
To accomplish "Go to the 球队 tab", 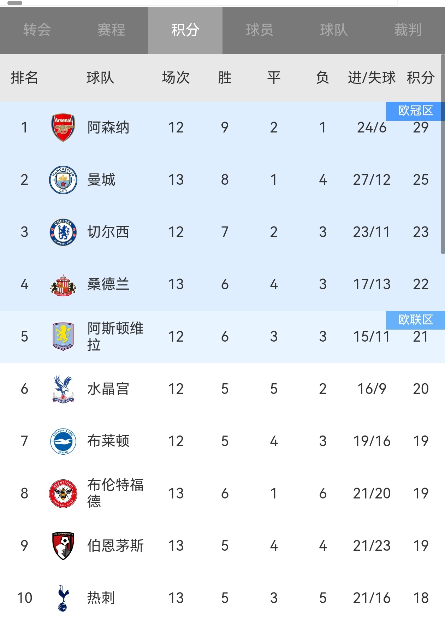I will click(334, 30).
